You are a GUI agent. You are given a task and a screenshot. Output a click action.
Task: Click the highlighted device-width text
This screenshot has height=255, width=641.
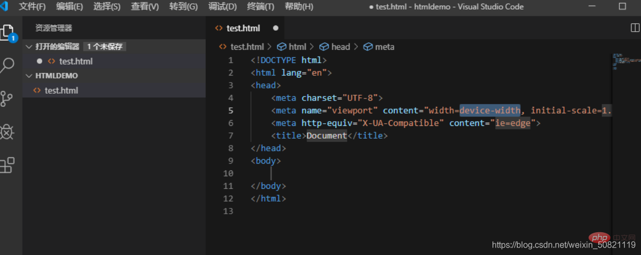coord(490,111)
